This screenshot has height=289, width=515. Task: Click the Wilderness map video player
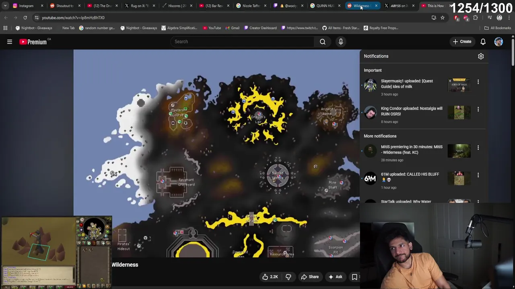pyautogui.click(x=216, y=153)
